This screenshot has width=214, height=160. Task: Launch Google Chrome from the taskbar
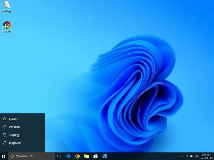click(77, 156)
